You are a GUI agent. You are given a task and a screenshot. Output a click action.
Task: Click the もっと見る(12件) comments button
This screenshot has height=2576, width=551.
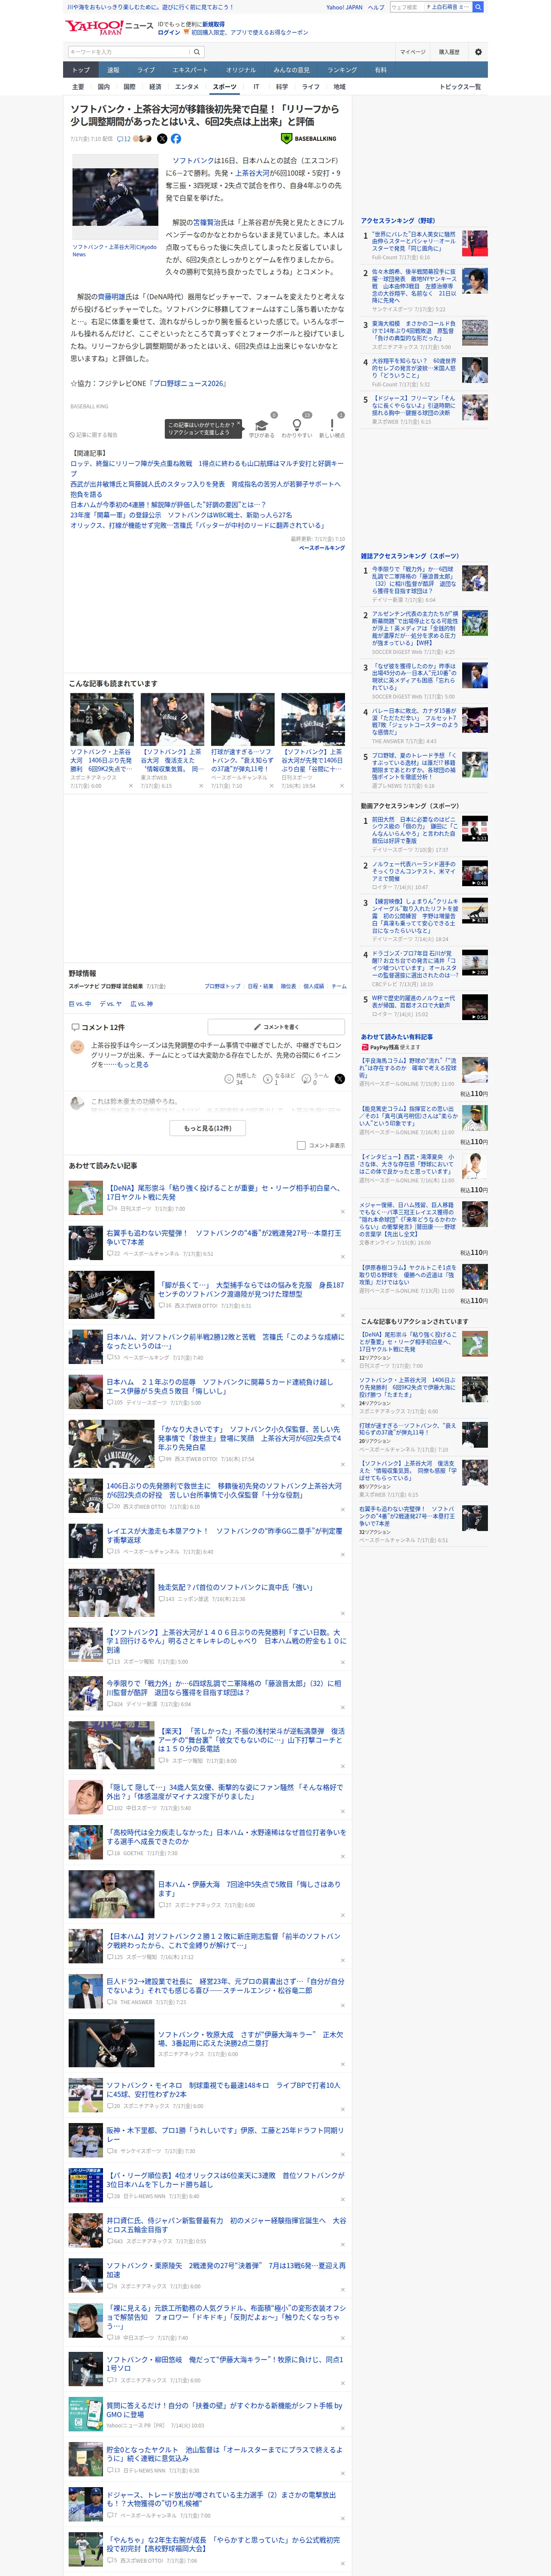pos(208,1128)
